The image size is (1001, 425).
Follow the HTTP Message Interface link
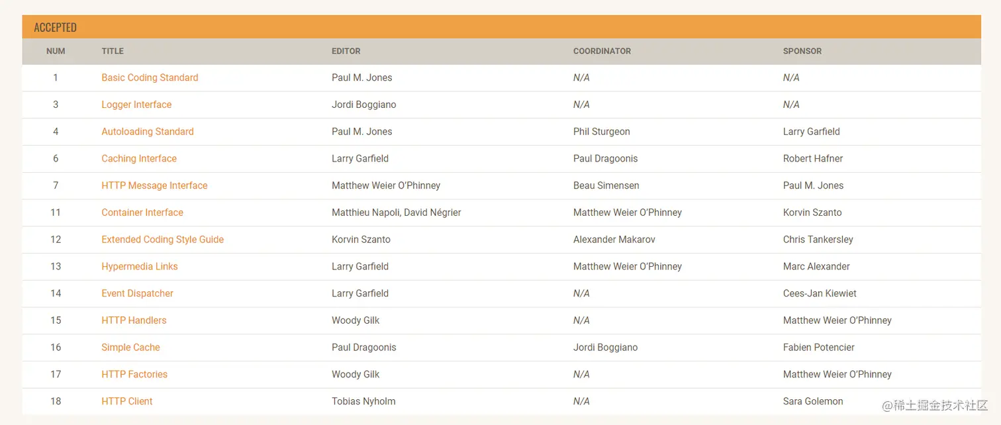click(x=154, y=185)
